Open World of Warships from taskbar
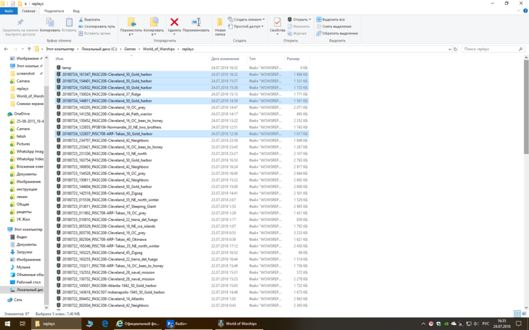 pos(237,323)
